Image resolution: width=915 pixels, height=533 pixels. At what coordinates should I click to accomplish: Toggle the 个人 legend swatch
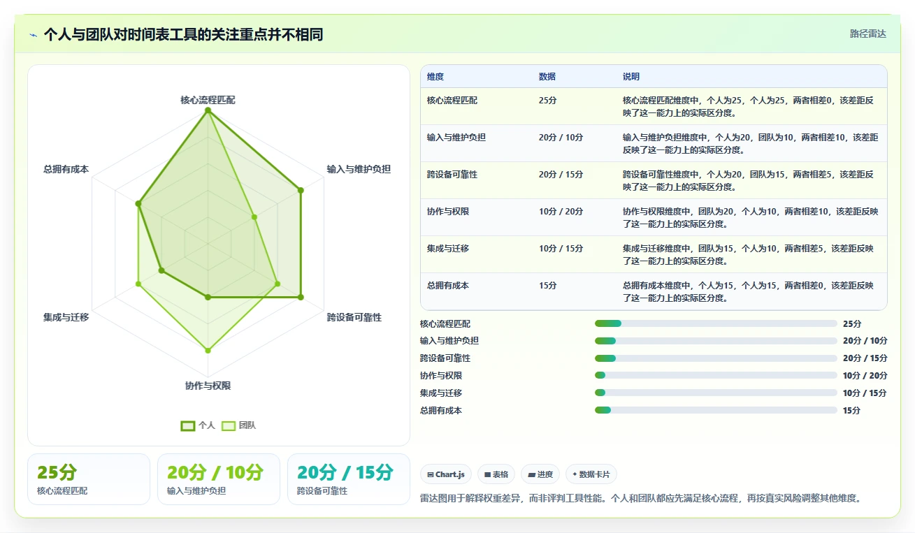(x=188, y=425)
